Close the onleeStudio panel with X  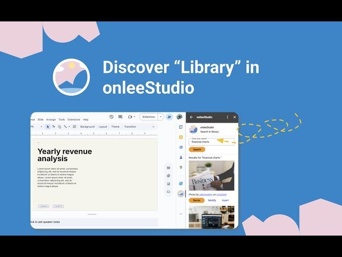pyautogui.click(x=235, y=117)
